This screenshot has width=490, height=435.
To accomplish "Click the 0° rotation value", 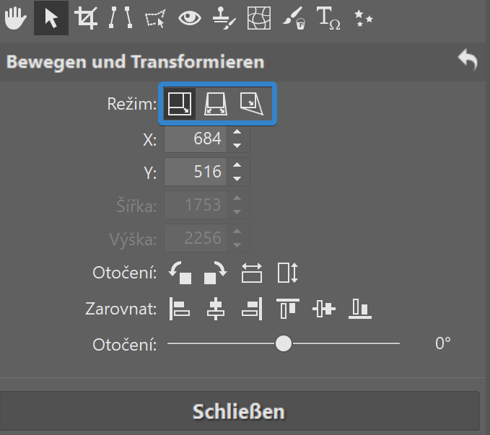I will (443, 343).
